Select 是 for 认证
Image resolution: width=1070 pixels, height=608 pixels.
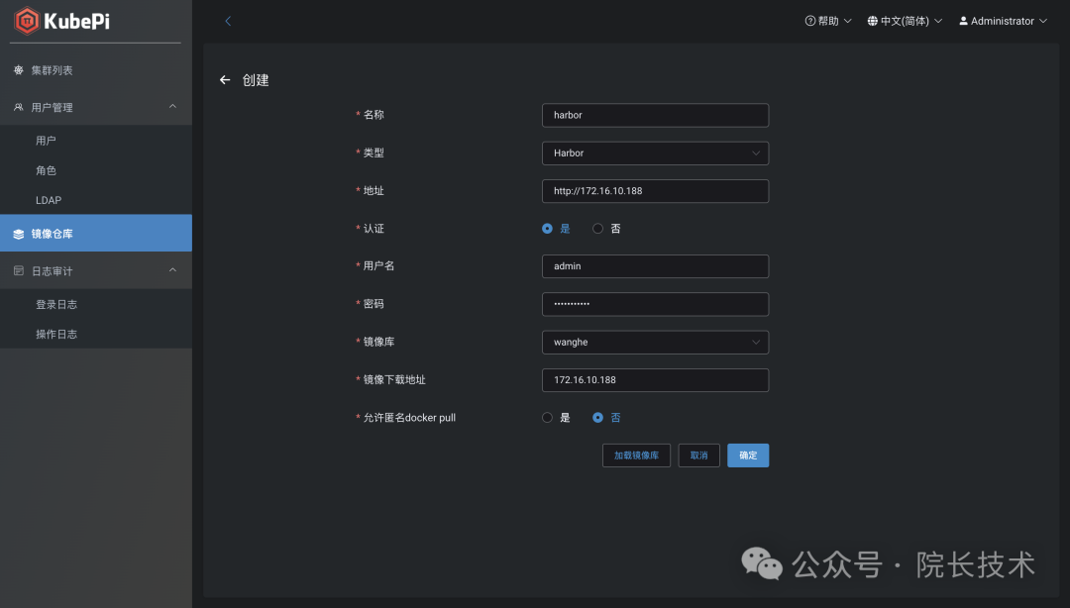pos(547,229)
